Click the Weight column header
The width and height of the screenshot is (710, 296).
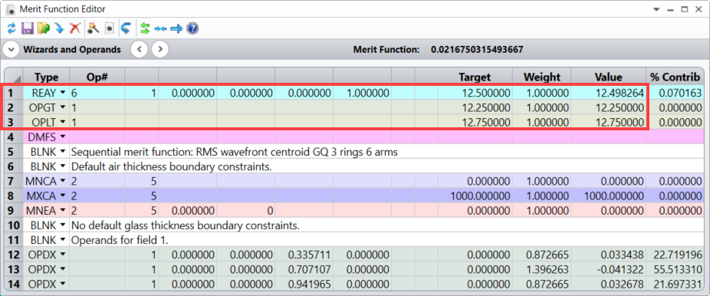tap(541, 77)
